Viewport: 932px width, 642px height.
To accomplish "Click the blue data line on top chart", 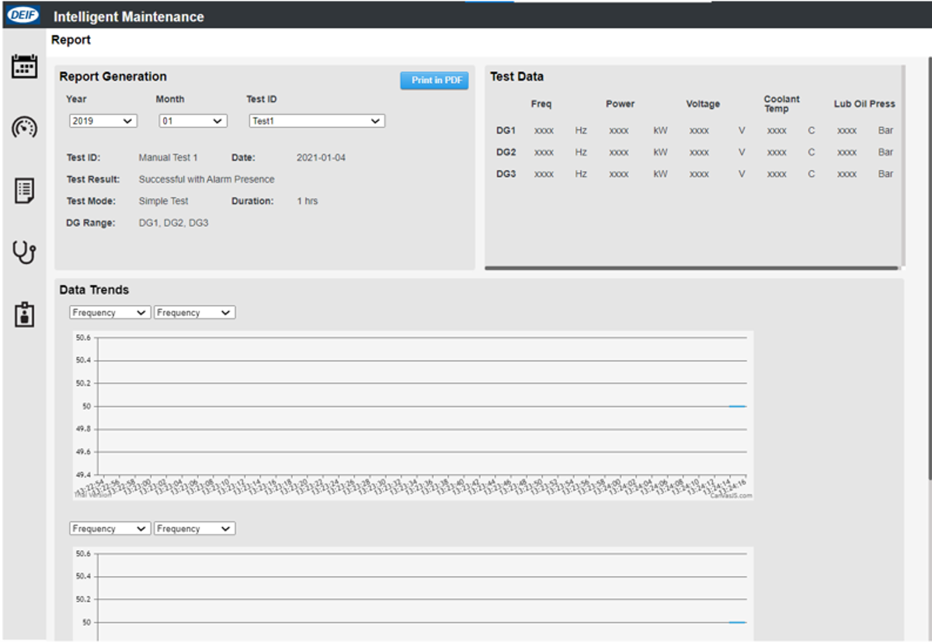I will point(737,406).
